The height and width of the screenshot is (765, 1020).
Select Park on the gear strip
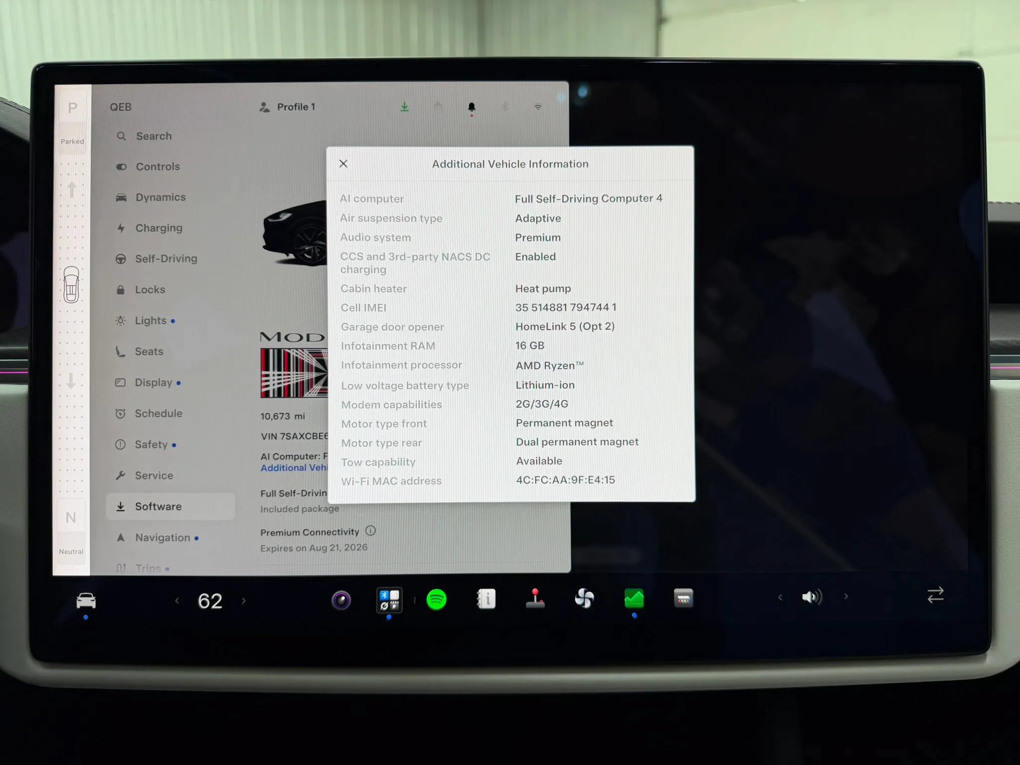pos(73,108)
